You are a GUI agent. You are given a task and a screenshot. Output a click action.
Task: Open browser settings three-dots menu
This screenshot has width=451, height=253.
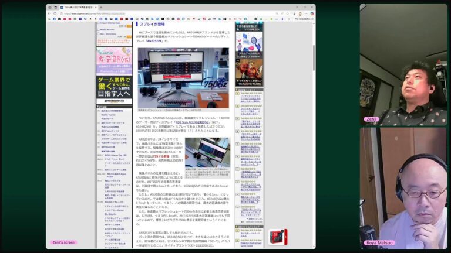[x=306, y=13]
